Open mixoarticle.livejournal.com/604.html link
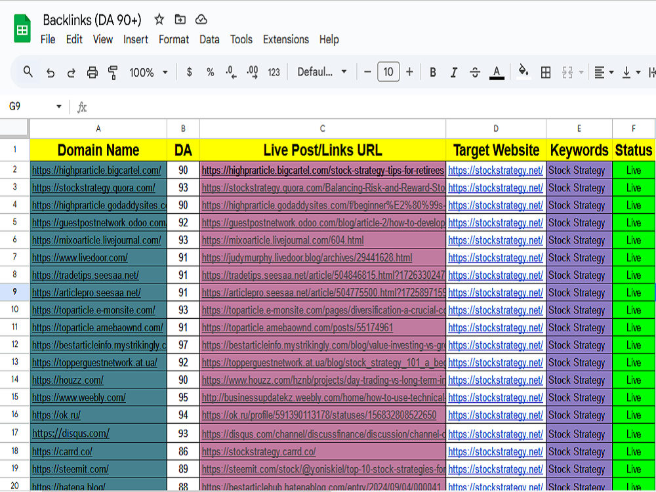 click(x=282, y=240)
